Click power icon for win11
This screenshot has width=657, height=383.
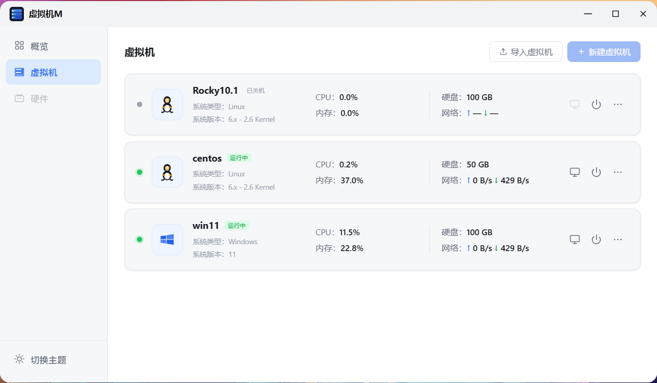597,239
